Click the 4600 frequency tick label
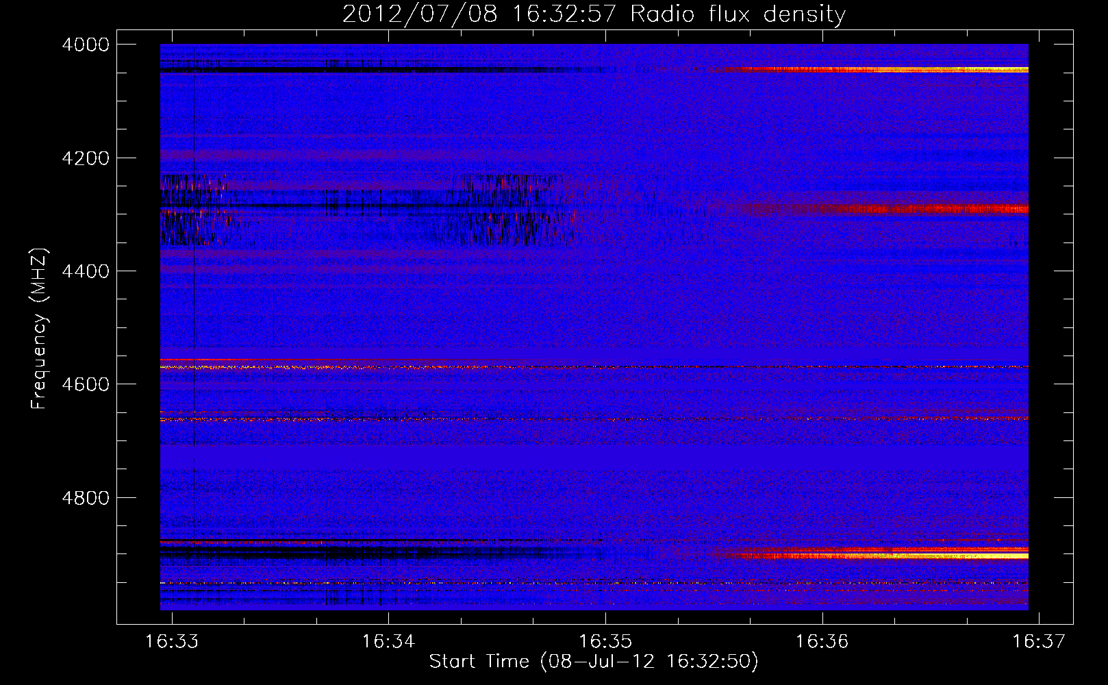This screenshot has height=685, width=1108. [86, 384]
